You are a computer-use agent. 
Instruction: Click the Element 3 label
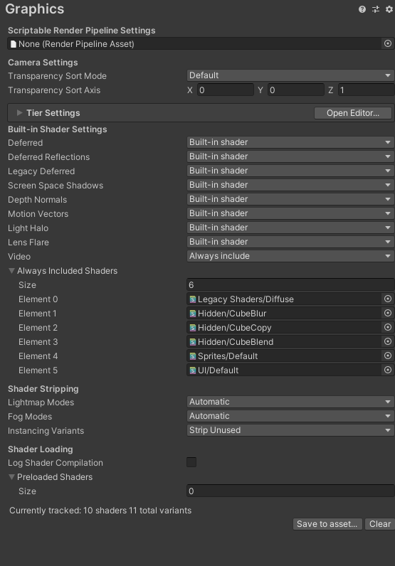pos(38,342)
